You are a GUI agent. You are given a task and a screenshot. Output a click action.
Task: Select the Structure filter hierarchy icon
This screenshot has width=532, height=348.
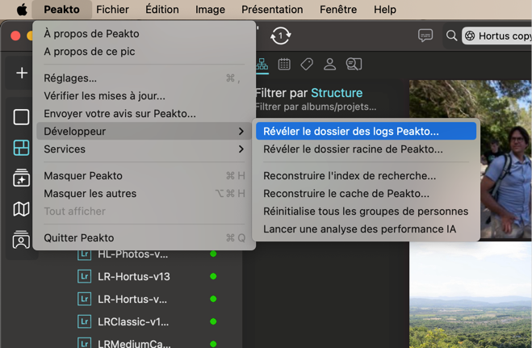262,64
